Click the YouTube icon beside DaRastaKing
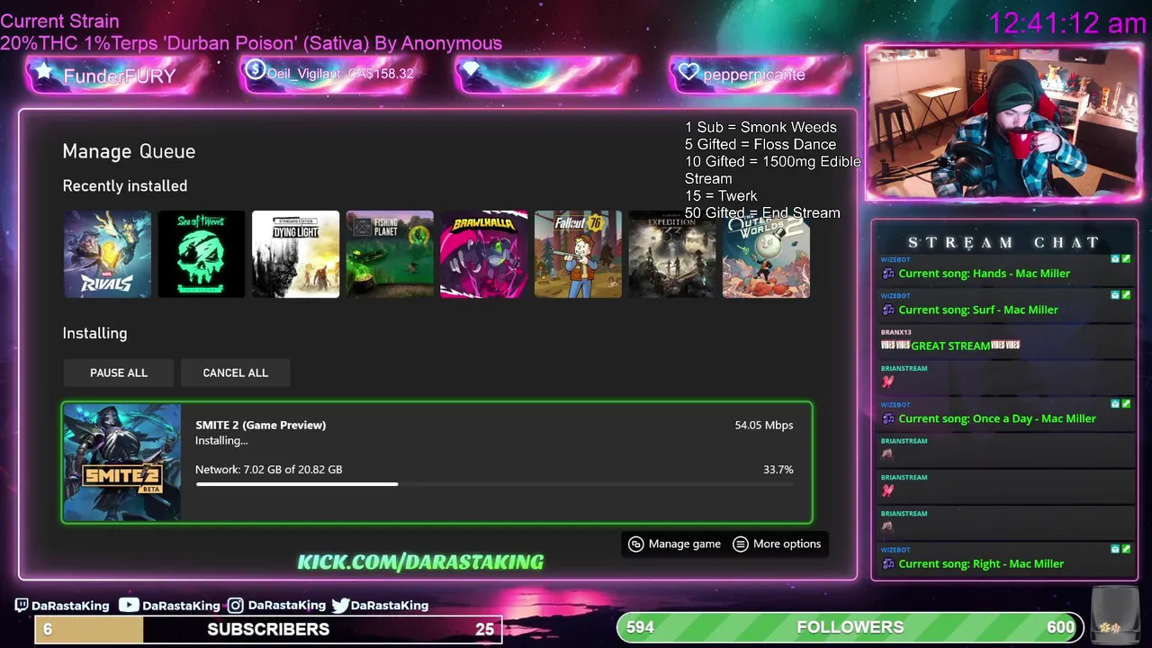This screenshot has width=1152, height=648. point(129,606)
